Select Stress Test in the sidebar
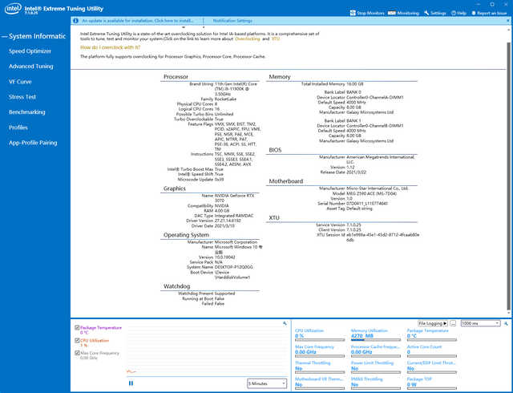Screen dimensions: 513x393 22,97
